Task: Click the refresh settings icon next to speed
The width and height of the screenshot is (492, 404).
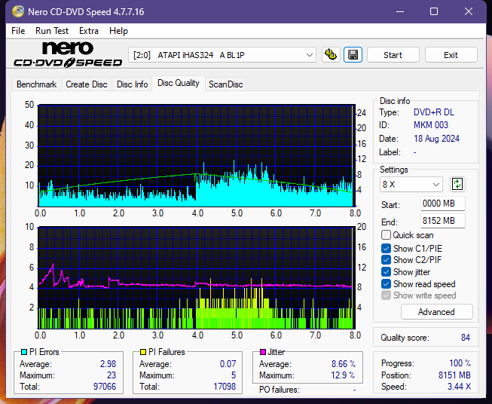Action: pyautogui.click(x=457, y=184)
